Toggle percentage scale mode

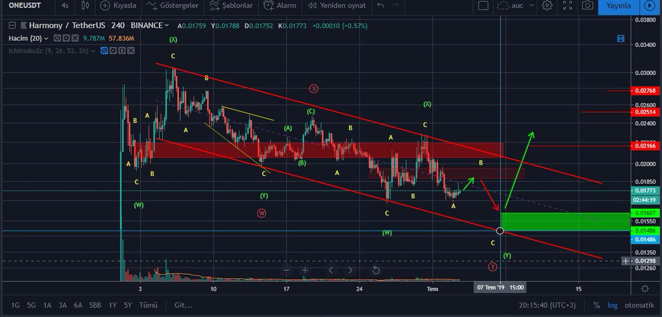click(x=596, y=304)
